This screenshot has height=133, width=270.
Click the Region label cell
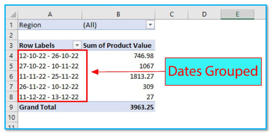[x=50, y=25]
